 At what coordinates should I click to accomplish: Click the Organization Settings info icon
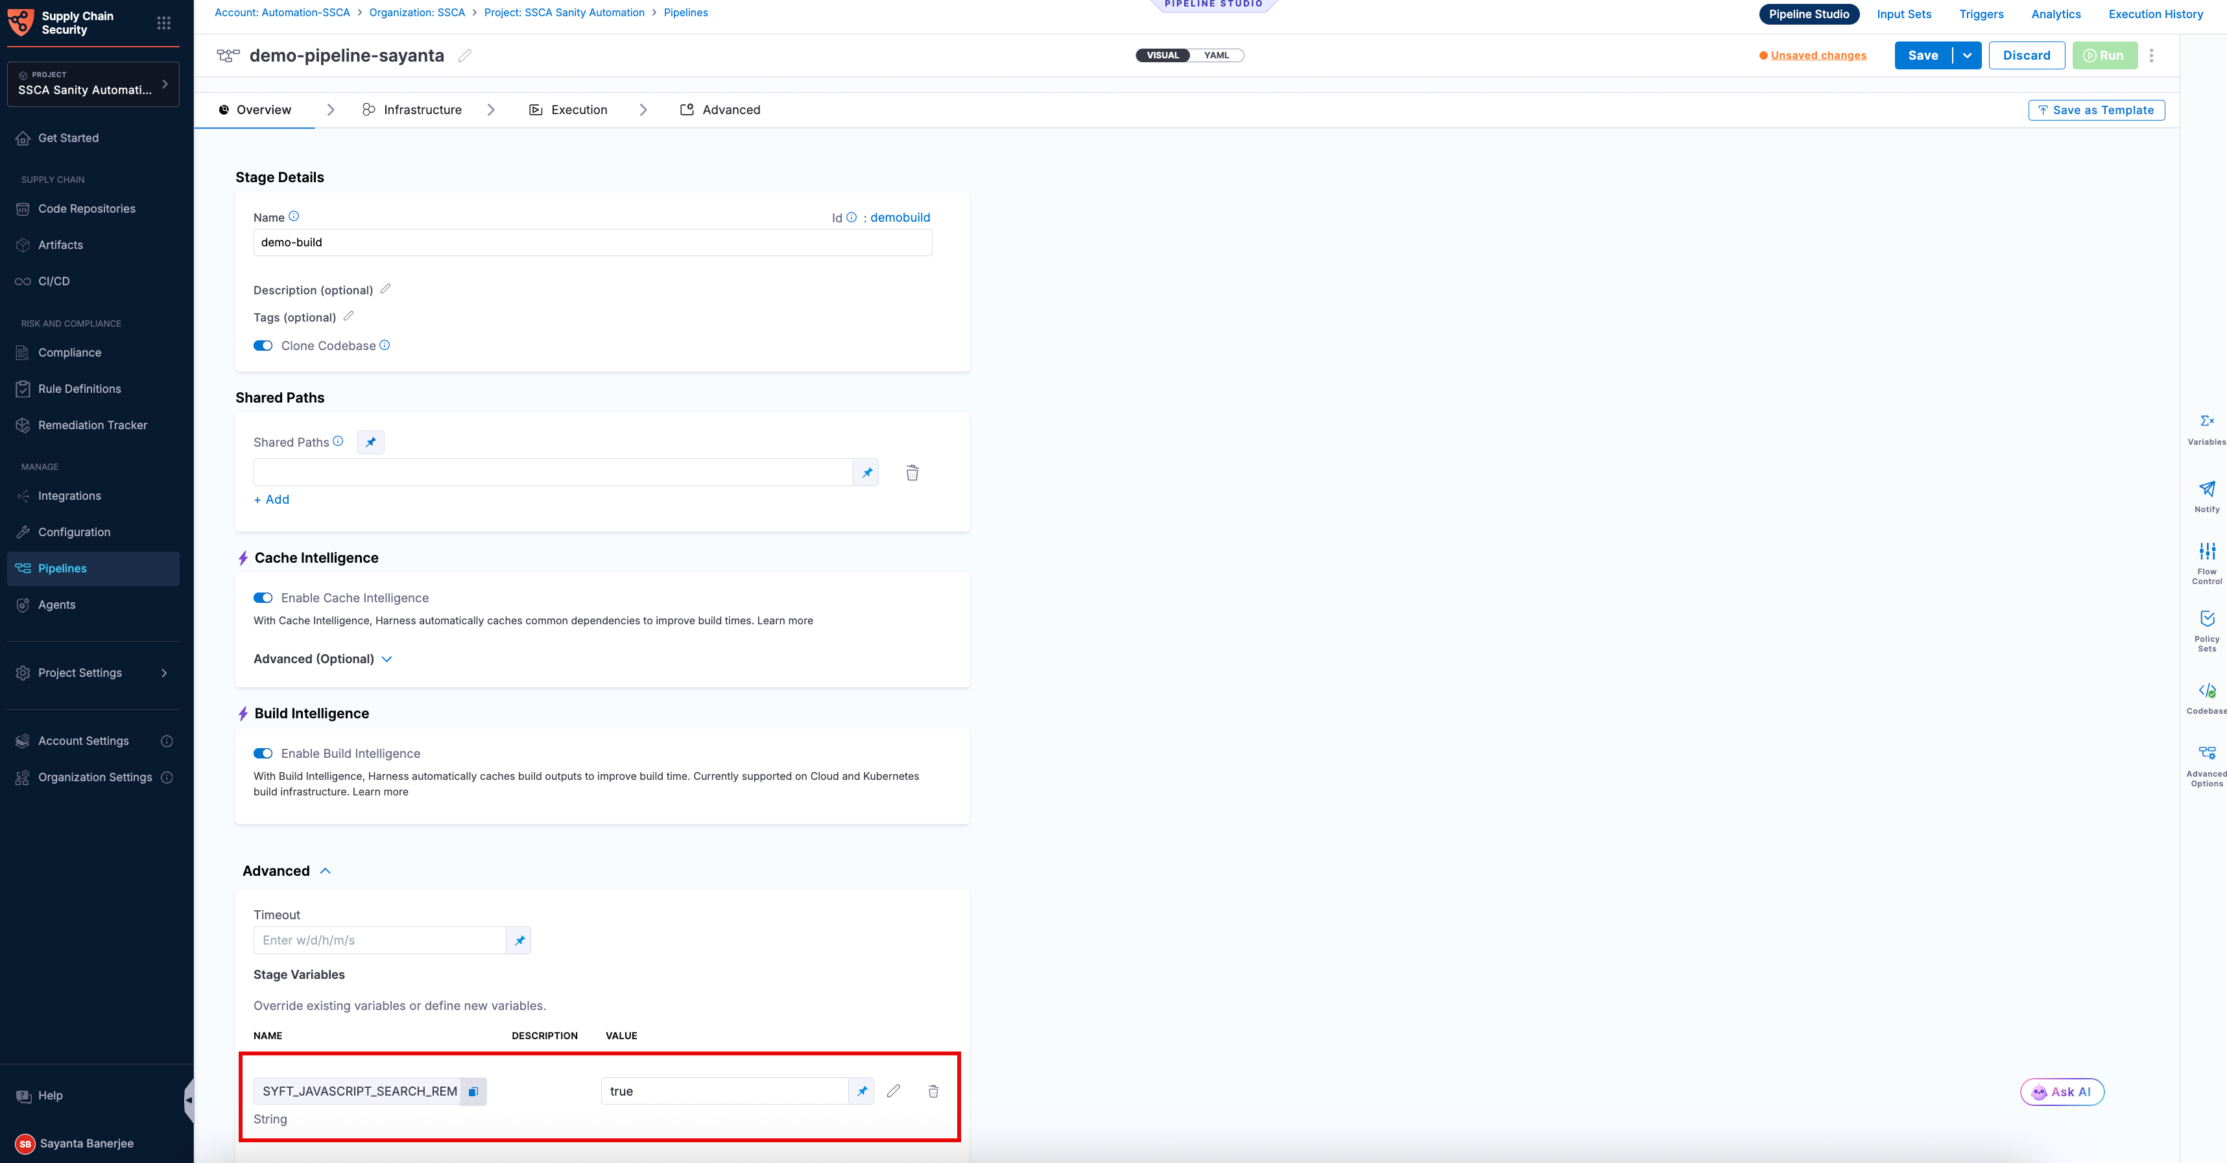point(167,777)
